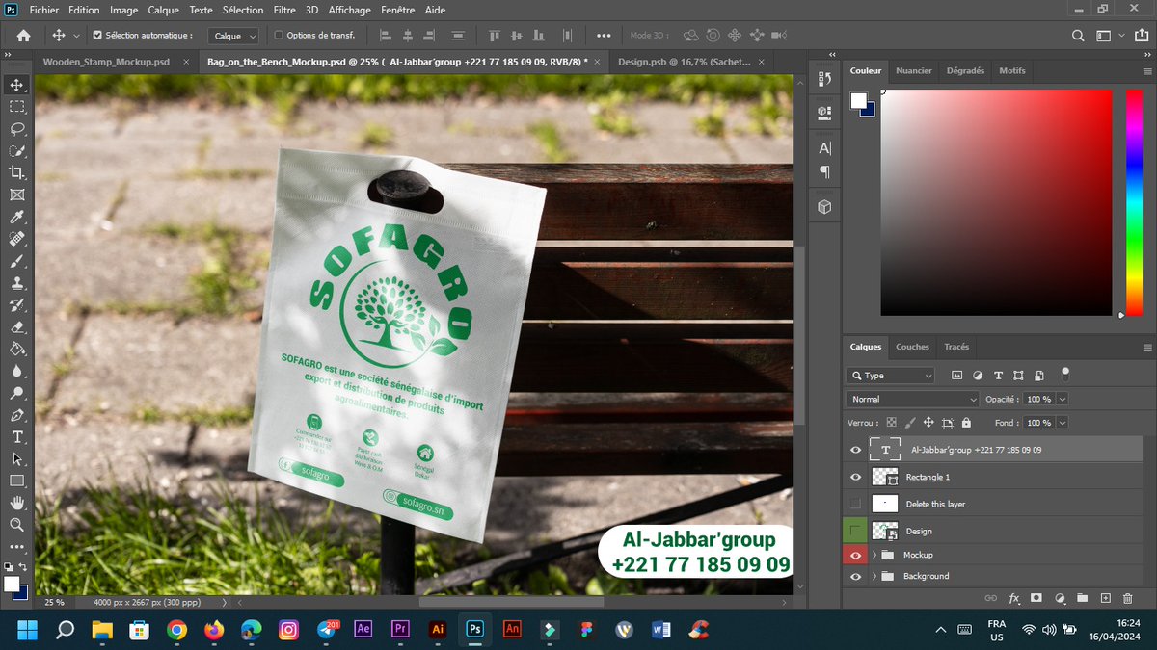Click the link layers chain icon
Screen dimensions: 1157x650
(991, 598)
